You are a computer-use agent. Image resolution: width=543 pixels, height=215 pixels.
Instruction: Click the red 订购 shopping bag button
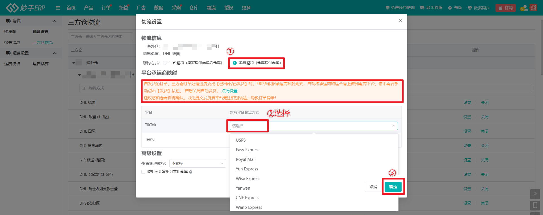(505, 8)
